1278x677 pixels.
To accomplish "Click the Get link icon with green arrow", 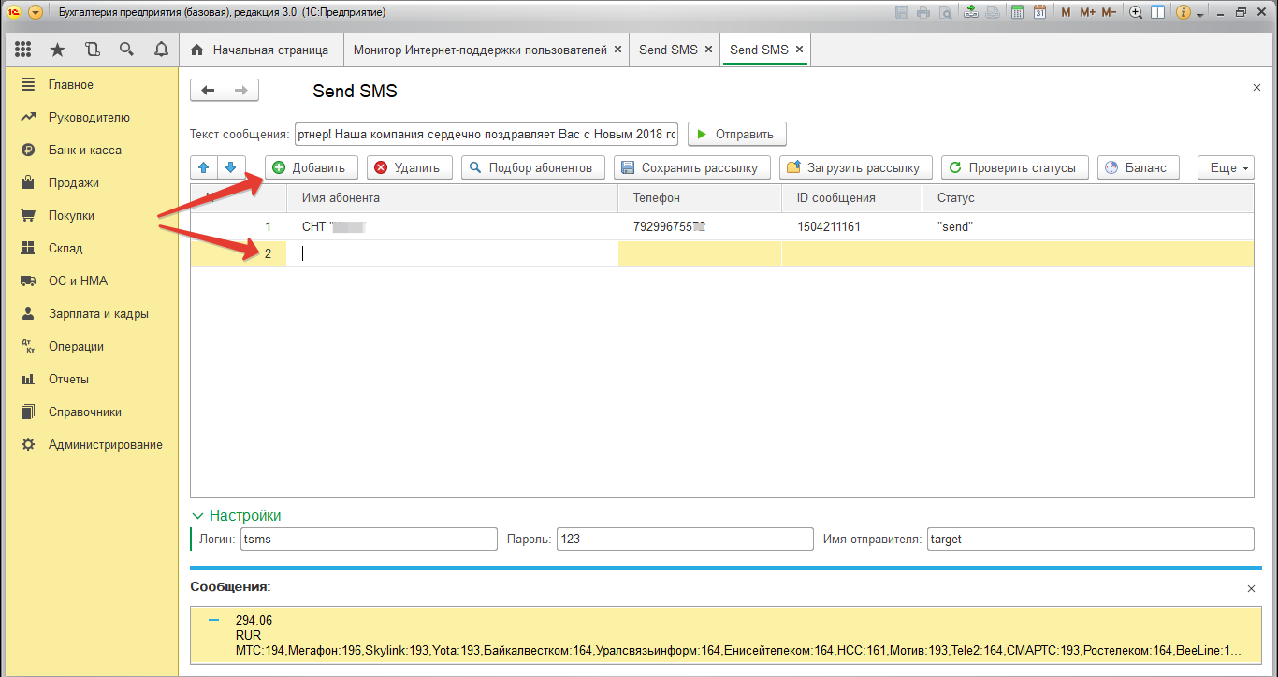I will click(971, 12).
